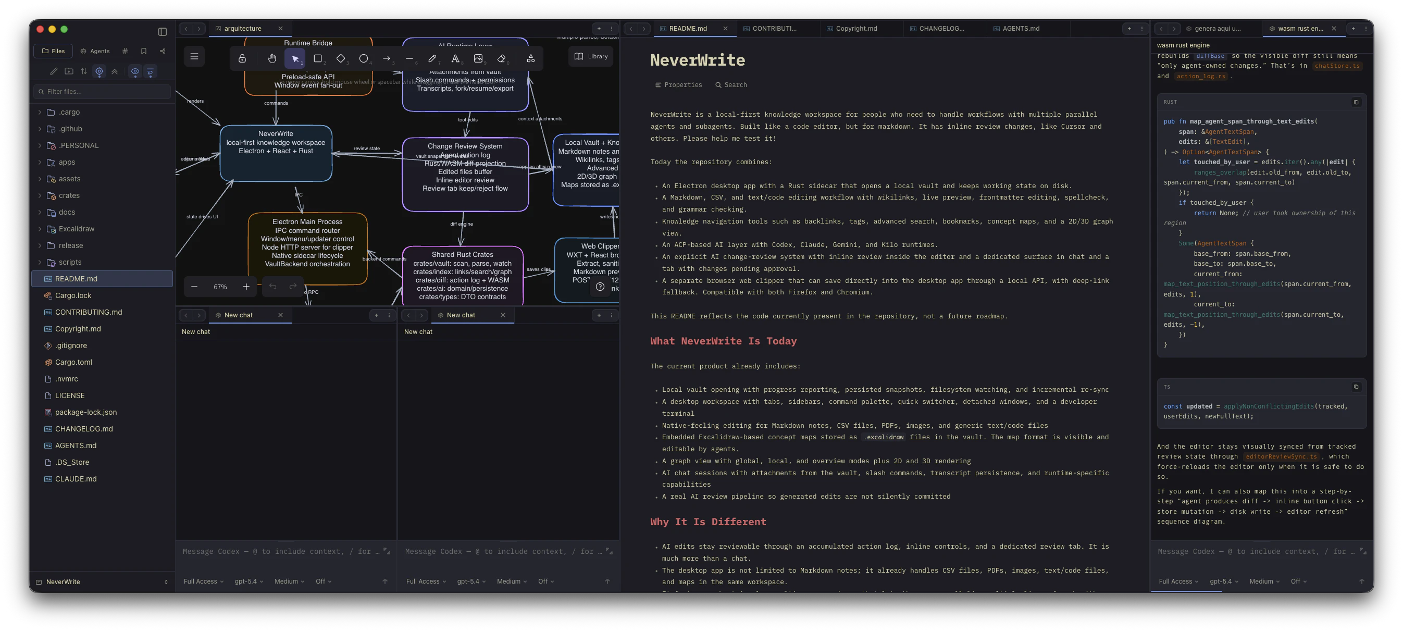Image resolution: width=1403 pixels, height=631 pixels.
Task: Select the Text tool in canvas toolbar
Action: (x=455, y=58)
